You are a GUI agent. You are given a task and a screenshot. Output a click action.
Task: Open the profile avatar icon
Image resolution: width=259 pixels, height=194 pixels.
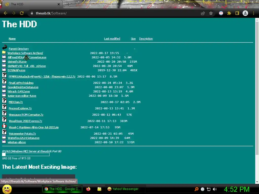[x=245, y=13]
